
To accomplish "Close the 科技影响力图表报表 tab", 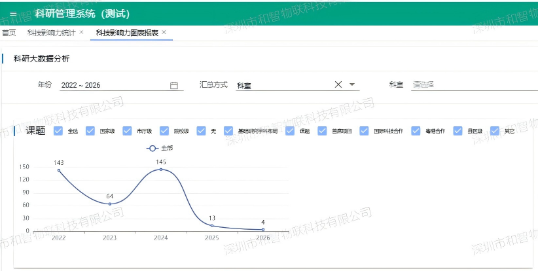I will point(164,32).
